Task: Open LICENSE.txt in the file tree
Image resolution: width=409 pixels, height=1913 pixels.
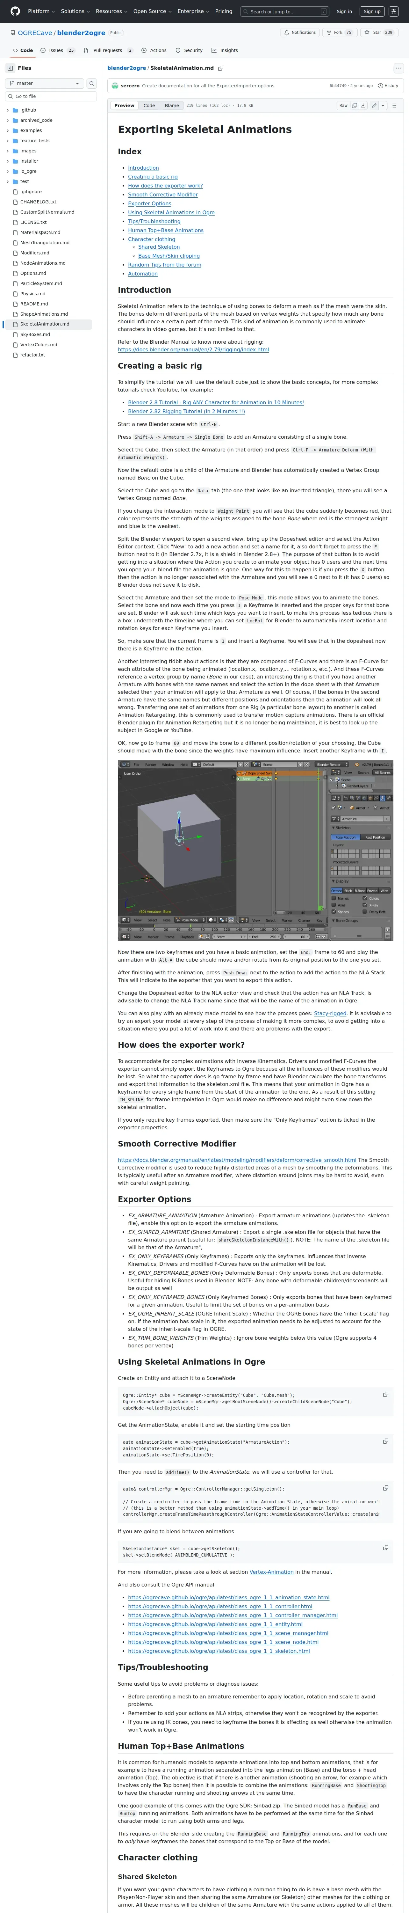Action: [33, 222]
